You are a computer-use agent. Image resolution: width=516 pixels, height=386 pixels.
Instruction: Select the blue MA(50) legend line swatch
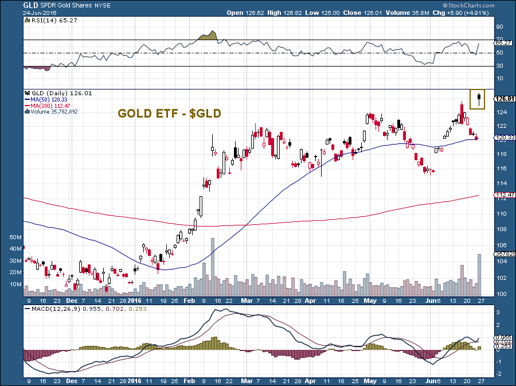pyautogui.click(x=28, y=100)
